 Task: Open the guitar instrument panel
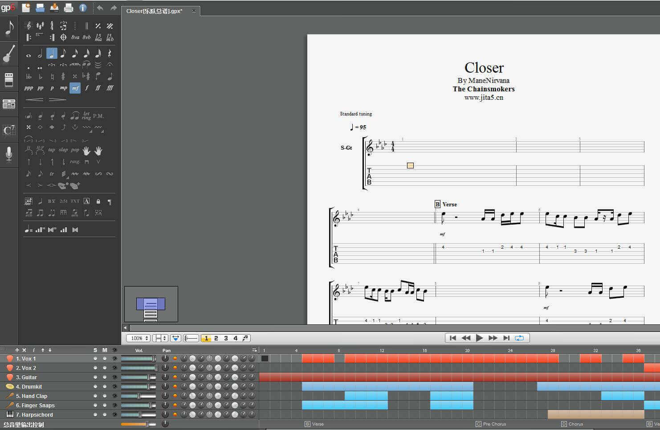pyautogui.click(x=9, y=54)
